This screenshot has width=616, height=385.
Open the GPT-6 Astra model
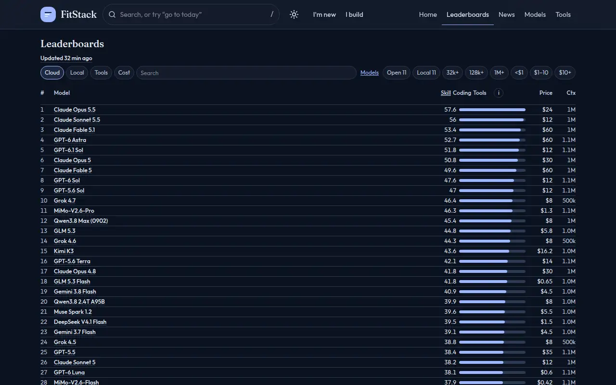(x=70, y=140)
